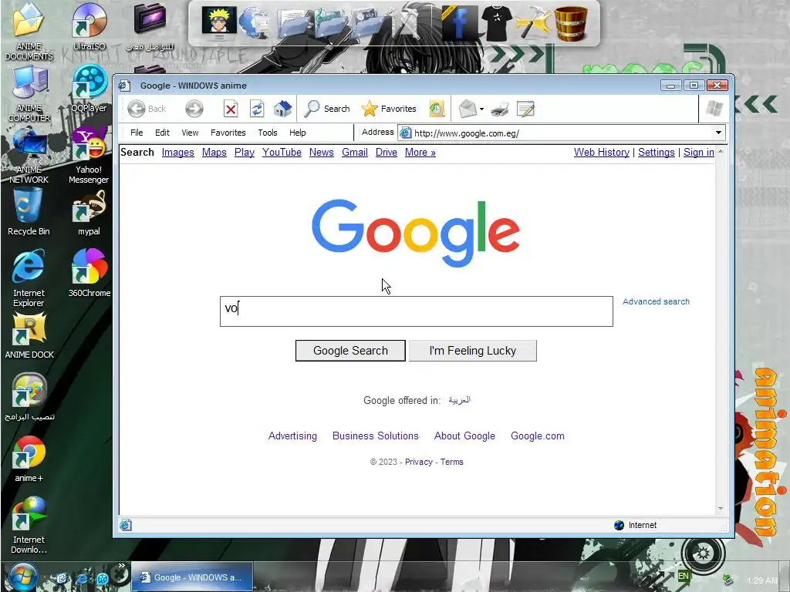This screenshot has height=592, width=790.
Task: Open the Tools menu
Action: [x=268, y=133]
